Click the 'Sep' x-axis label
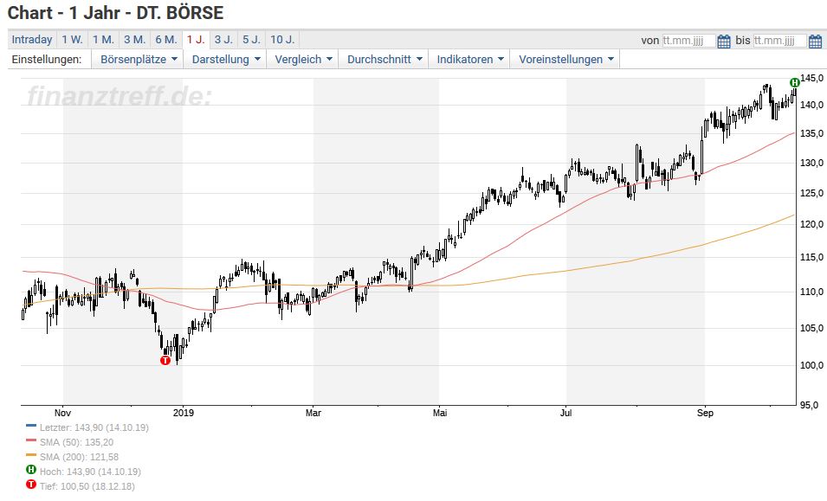The height and width of the screenshot is (501, 827). (705, 413)
